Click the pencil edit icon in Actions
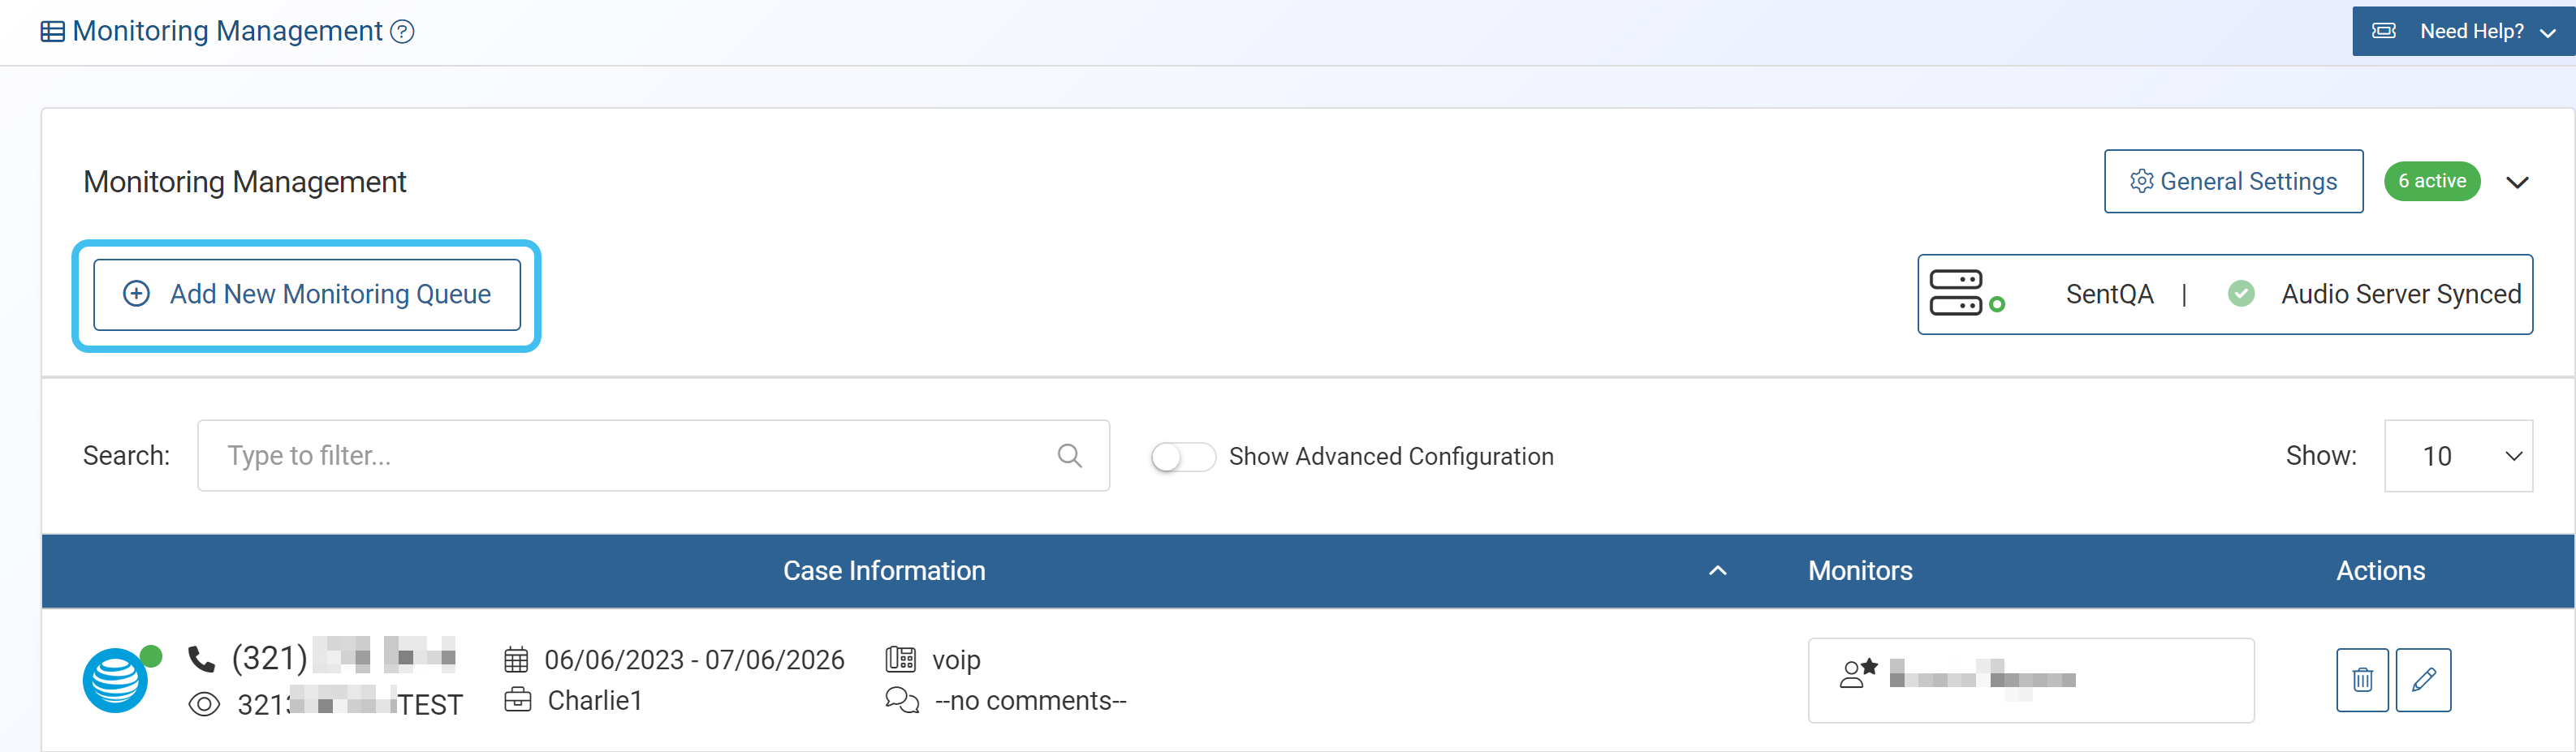 [x=2422, y=679]
